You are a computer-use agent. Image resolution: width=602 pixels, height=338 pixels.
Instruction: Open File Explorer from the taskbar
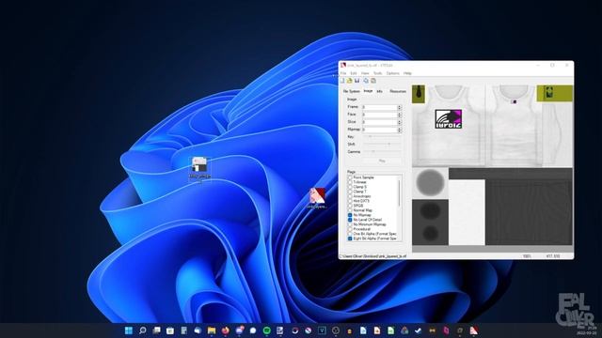(x=212, y=330)
